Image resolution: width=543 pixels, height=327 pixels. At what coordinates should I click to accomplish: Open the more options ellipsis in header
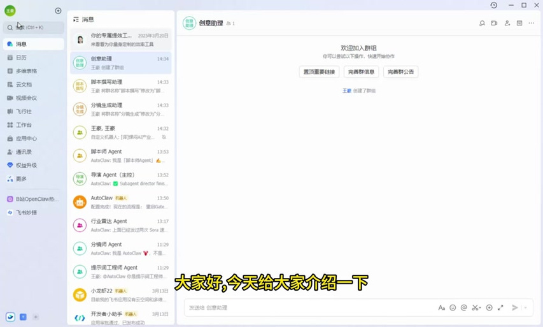tap(532, 23)
